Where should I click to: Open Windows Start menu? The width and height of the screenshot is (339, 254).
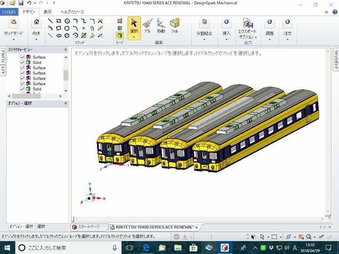pyautogui.click(x=7, y=247)
